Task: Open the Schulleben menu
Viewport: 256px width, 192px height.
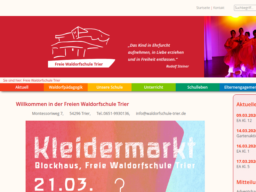Action: tap(197, 87)
